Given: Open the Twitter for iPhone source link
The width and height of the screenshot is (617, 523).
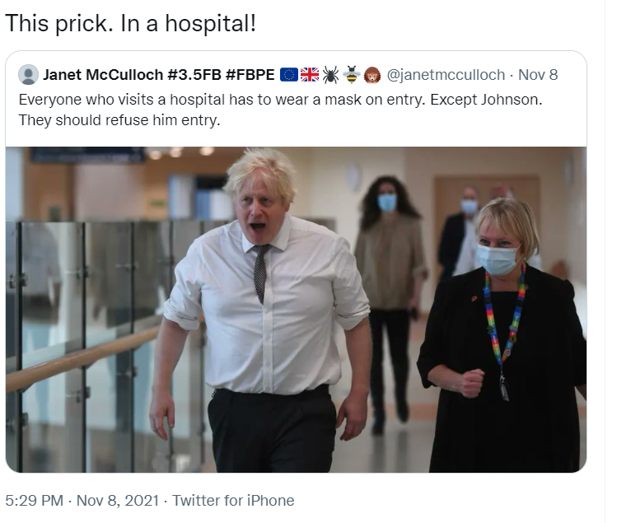Looking at the screenshot, I should 233,500.
